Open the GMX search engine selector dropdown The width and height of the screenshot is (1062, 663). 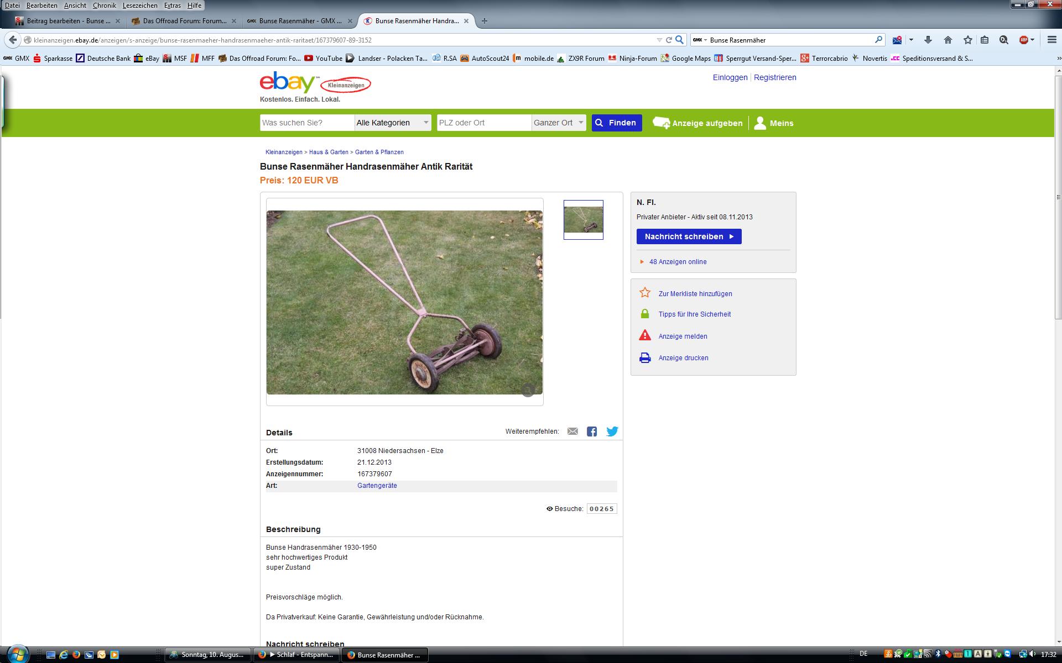[x=699, y=40]
